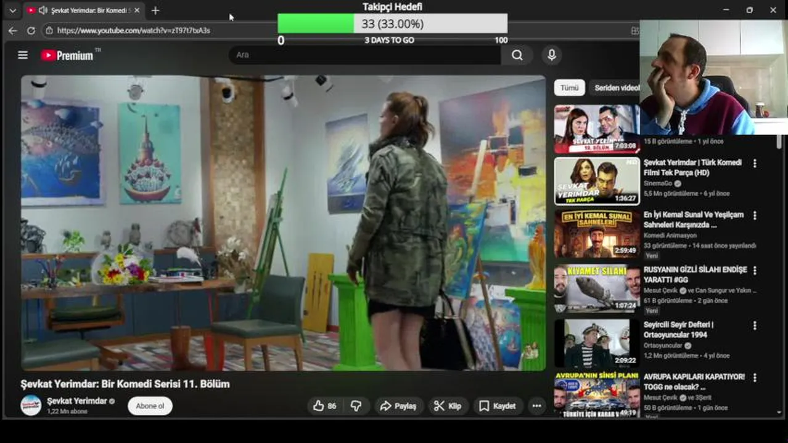Click the main video player area
This screenshot has width=788, height=443.
(283, 223)
